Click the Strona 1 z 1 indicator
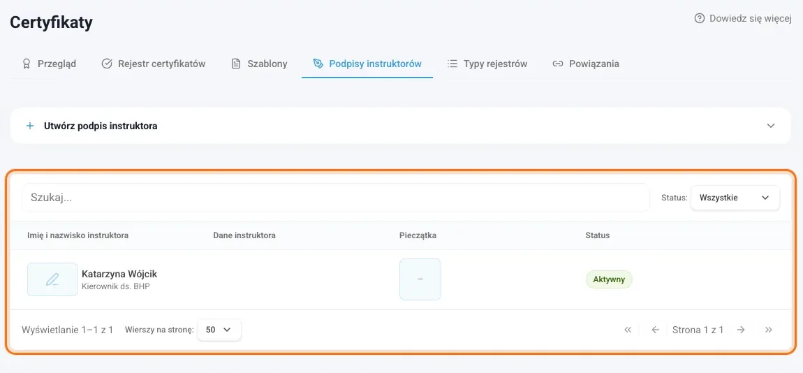 698,330
